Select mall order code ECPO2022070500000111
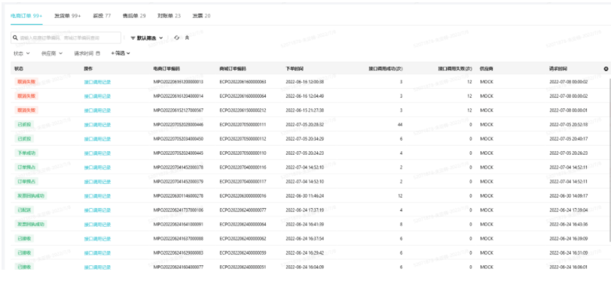611x281 pixels. pyautogui.click(x=243, y=125)
